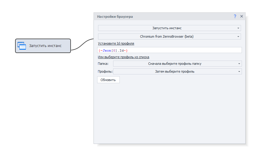Expand the Затем выберите профиль dropdown
254x154 pixels.
[x=174, y=71]
